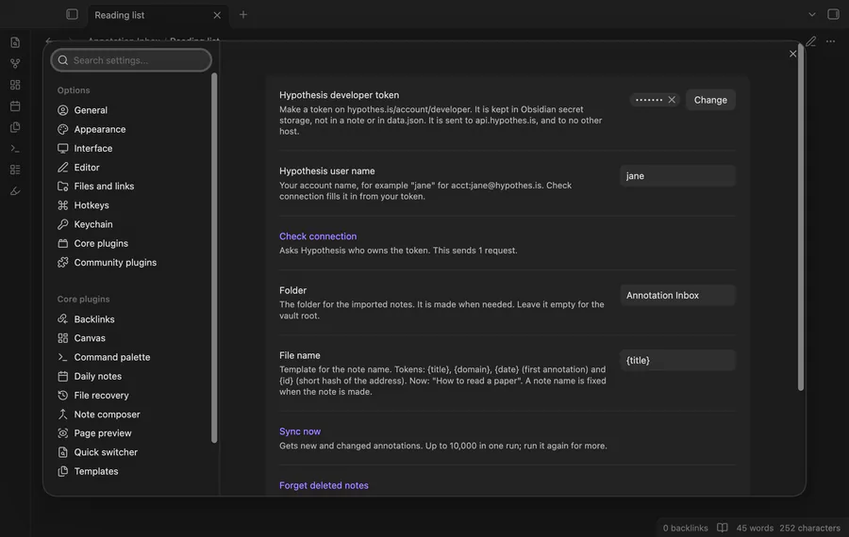Click the 45 words status item
849x537 pixels.
pyautogui.click(x=755, y=528)
